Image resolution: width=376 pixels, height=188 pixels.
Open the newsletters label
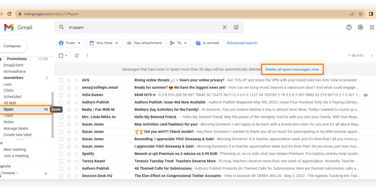pyautogui.click(x=13, y=78)
